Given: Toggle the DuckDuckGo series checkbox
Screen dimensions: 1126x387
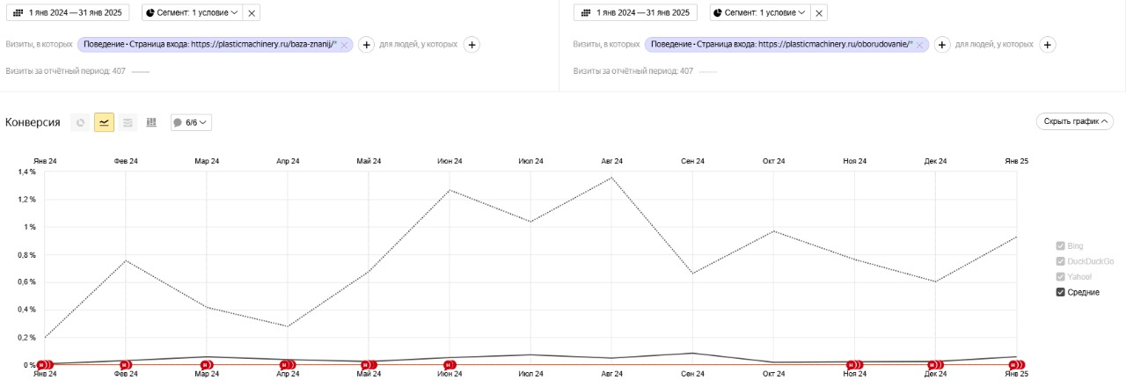Looking at the screenshot, I should (x=1061, y=261).
